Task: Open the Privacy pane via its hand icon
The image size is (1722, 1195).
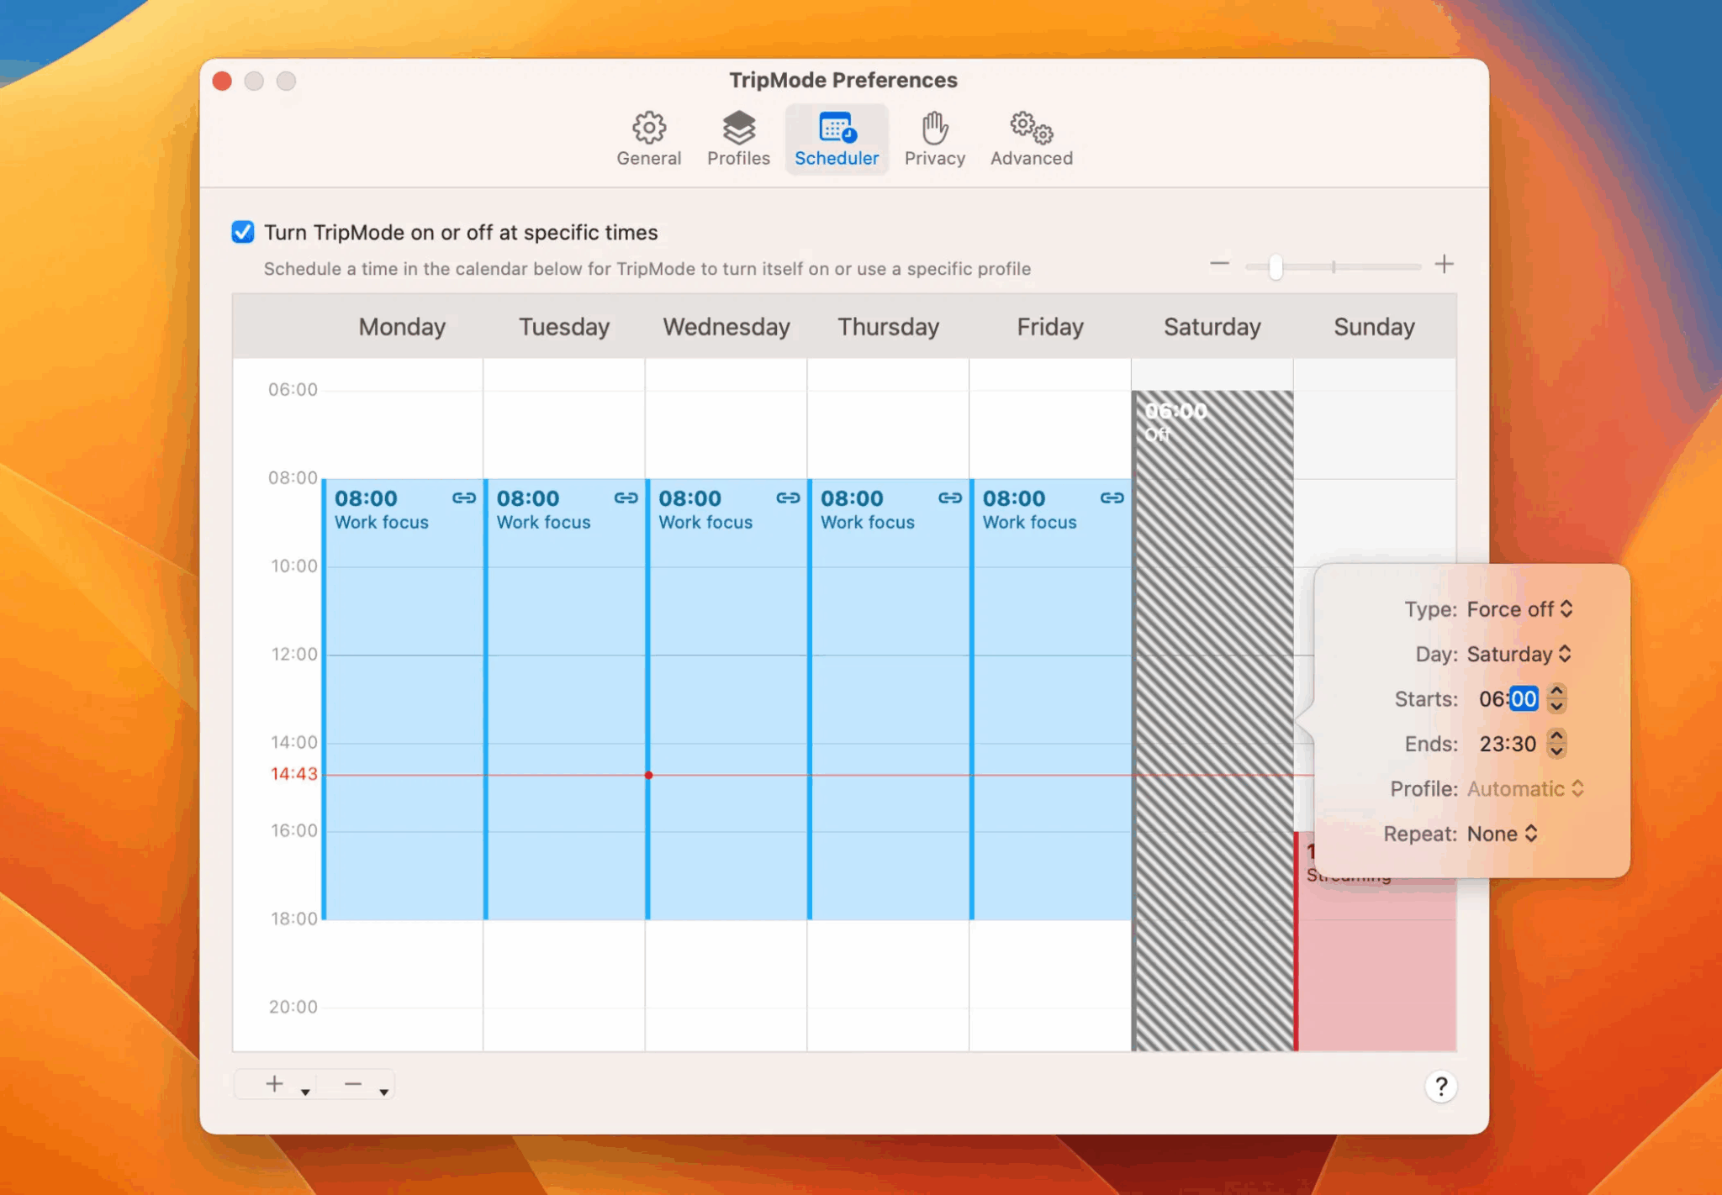Action: pos(934,128)
